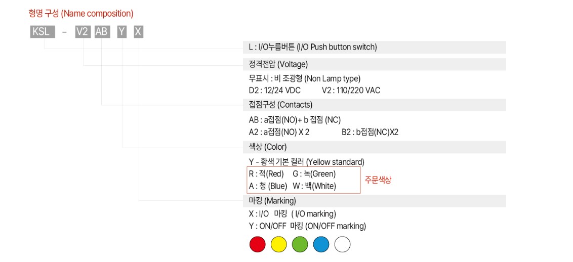Click the Name composition heading
The height and width of the screenshot is (262, 573).
click(81, 14)
